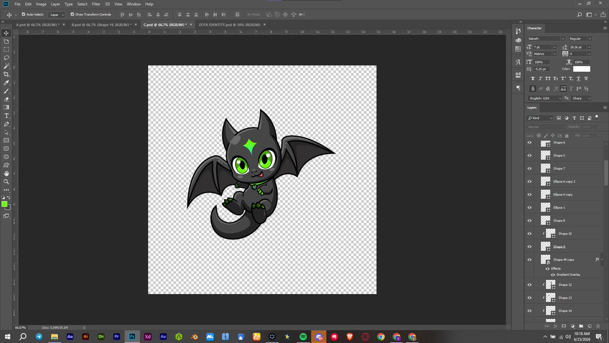Open the History panel icon
Viewport: 609px width, 343px height.
tap(518, 31)
